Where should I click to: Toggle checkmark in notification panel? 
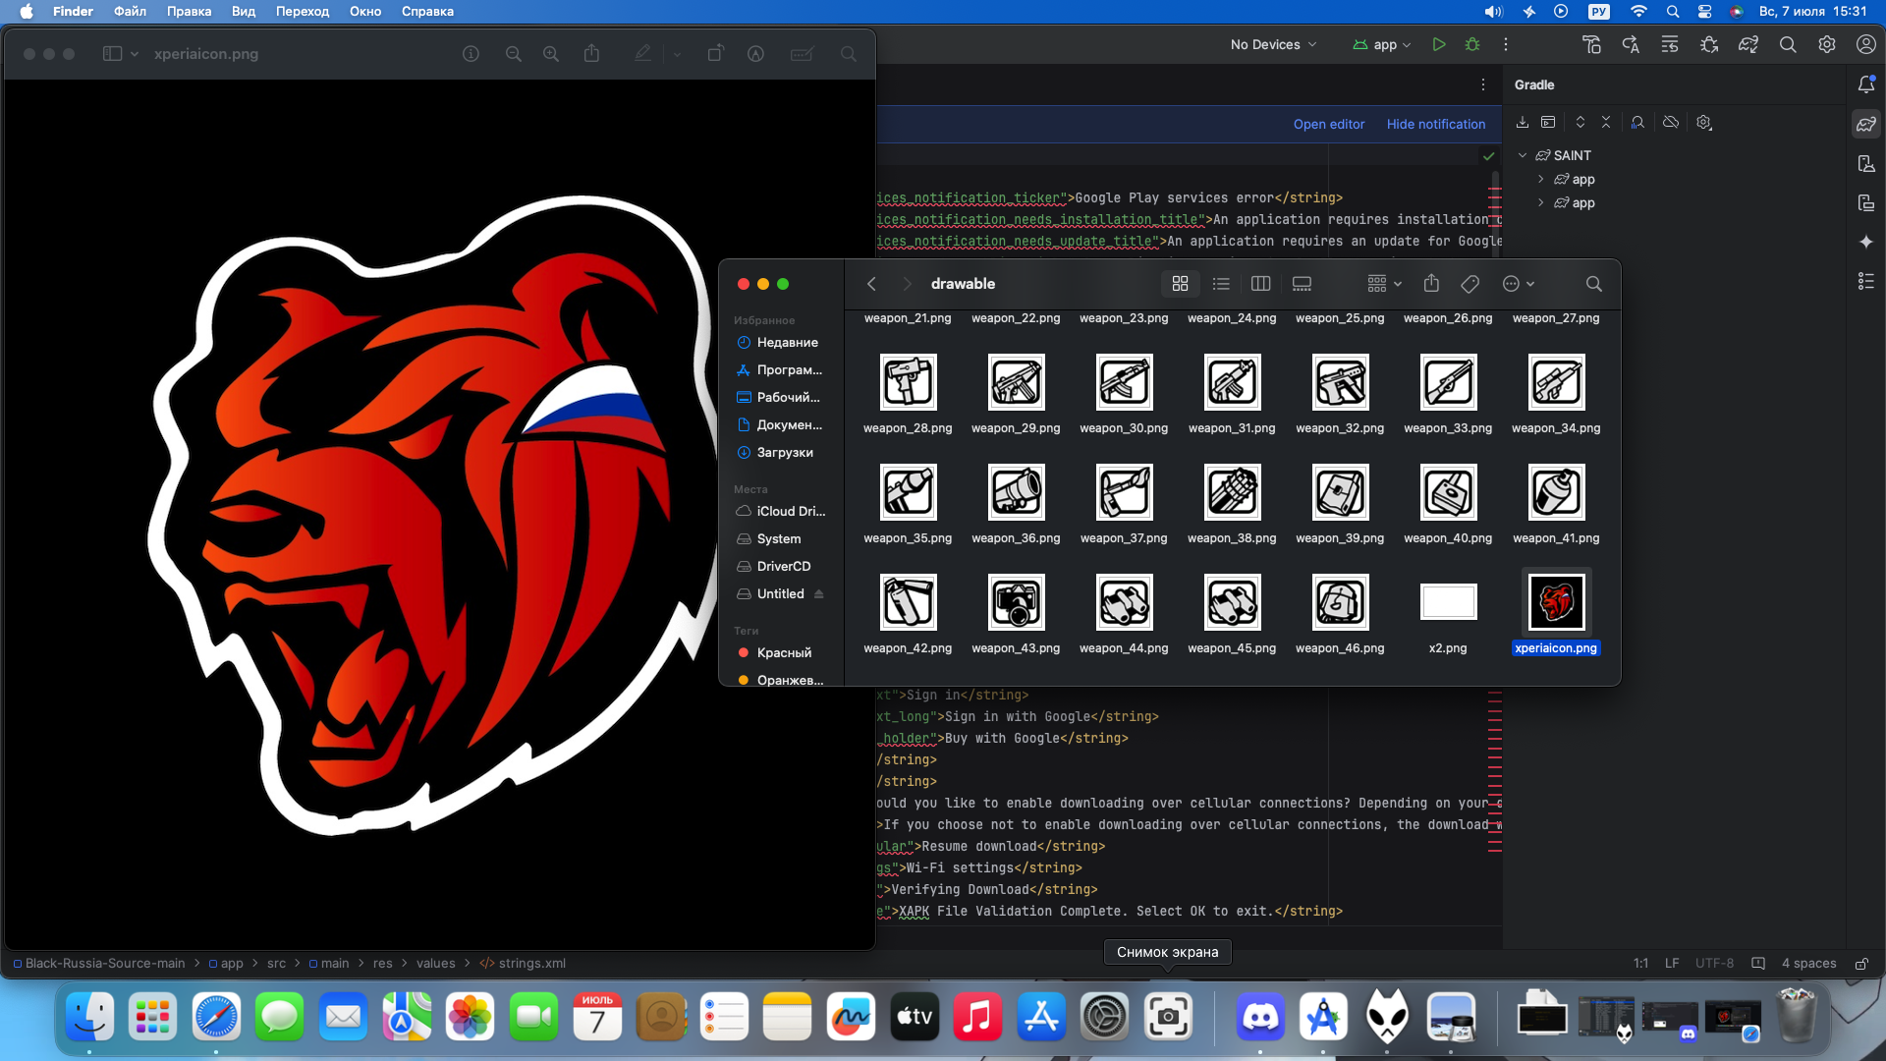[x=1488, y=157]
